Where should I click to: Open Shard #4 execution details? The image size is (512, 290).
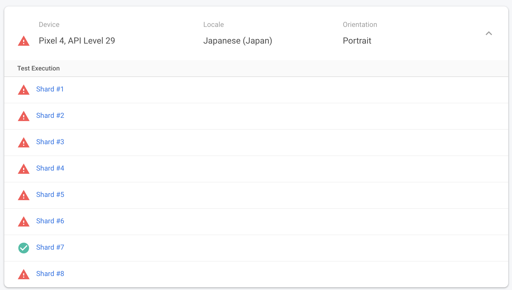click(x=50, y=168)
